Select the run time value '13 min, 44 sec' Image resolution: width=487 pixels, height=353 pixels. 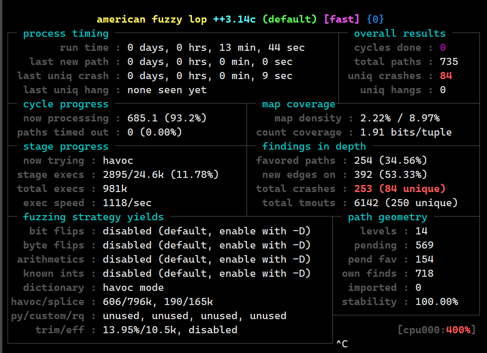(x=262, y=48)
